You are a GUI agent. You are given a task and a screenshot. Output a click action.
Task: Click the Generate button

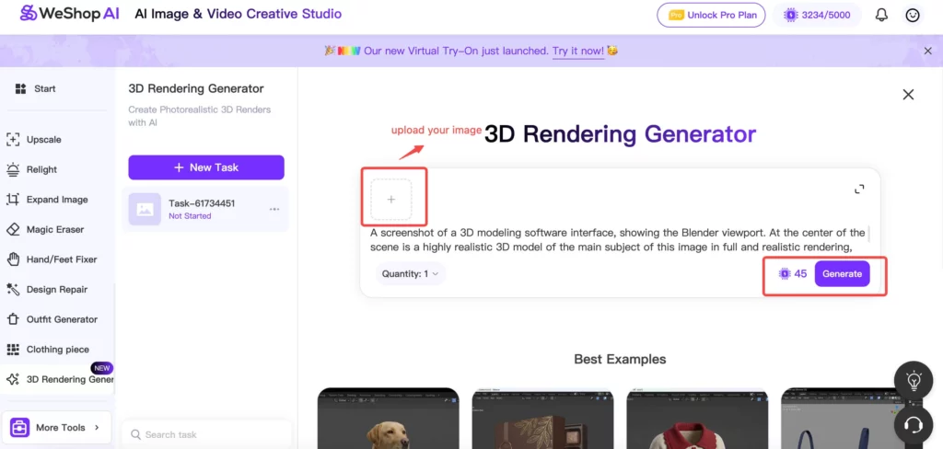842,274
